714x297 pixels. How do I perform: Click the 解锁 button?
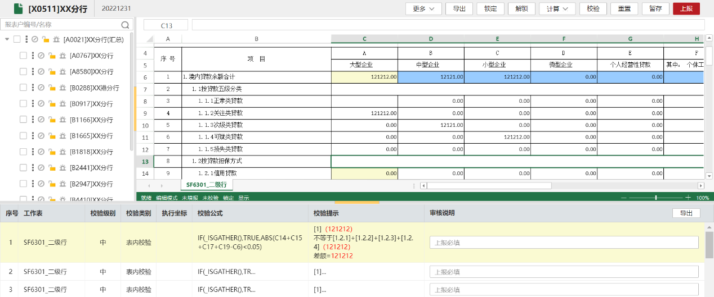[521, 8]
